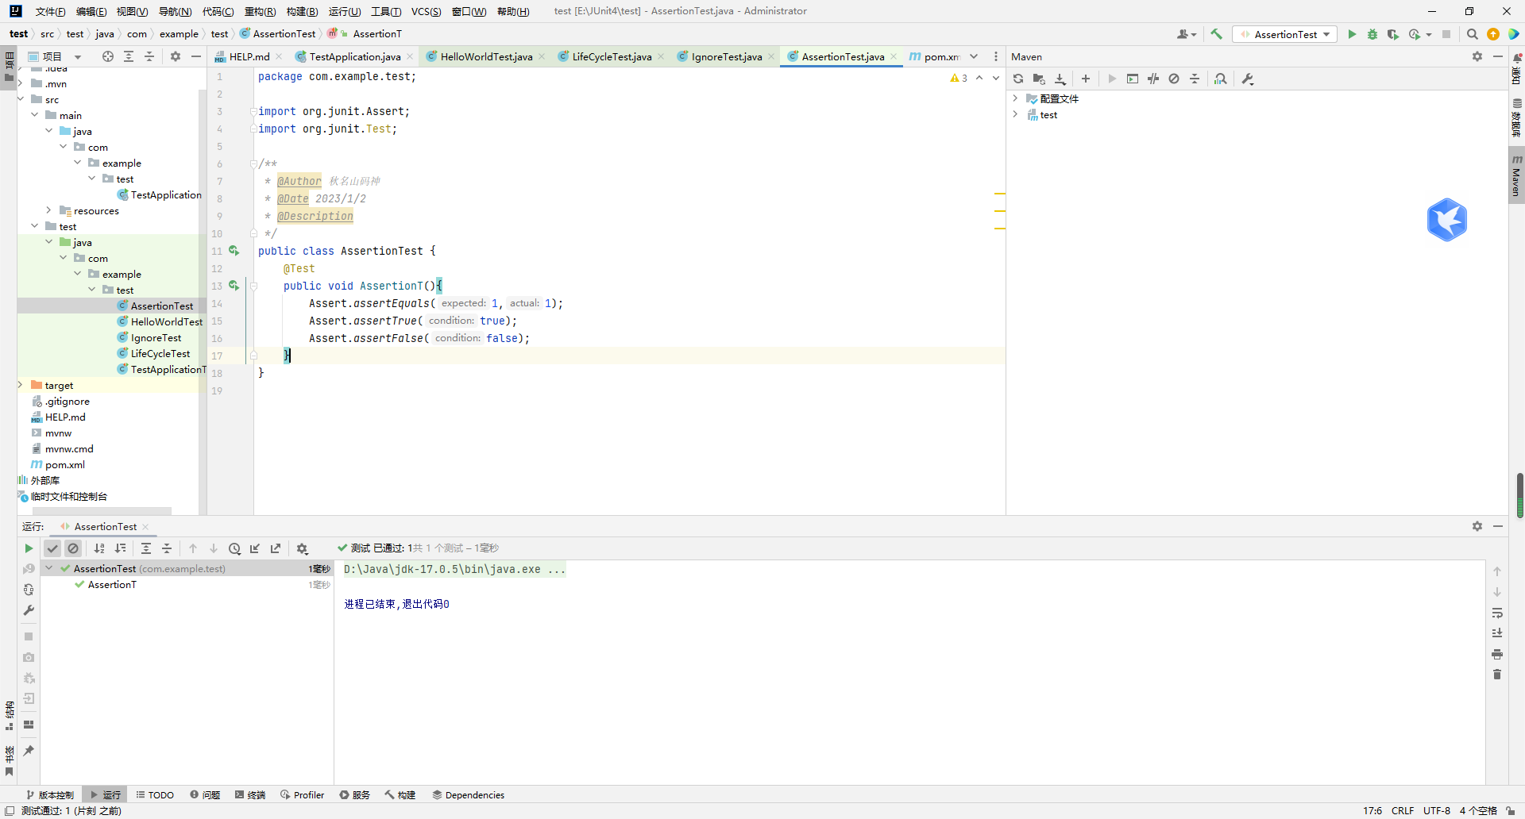The width and height of the screenshot is (1525, 819).
Task: Run AssertionTest class from gutter icon
Action: tap(234, 251)
